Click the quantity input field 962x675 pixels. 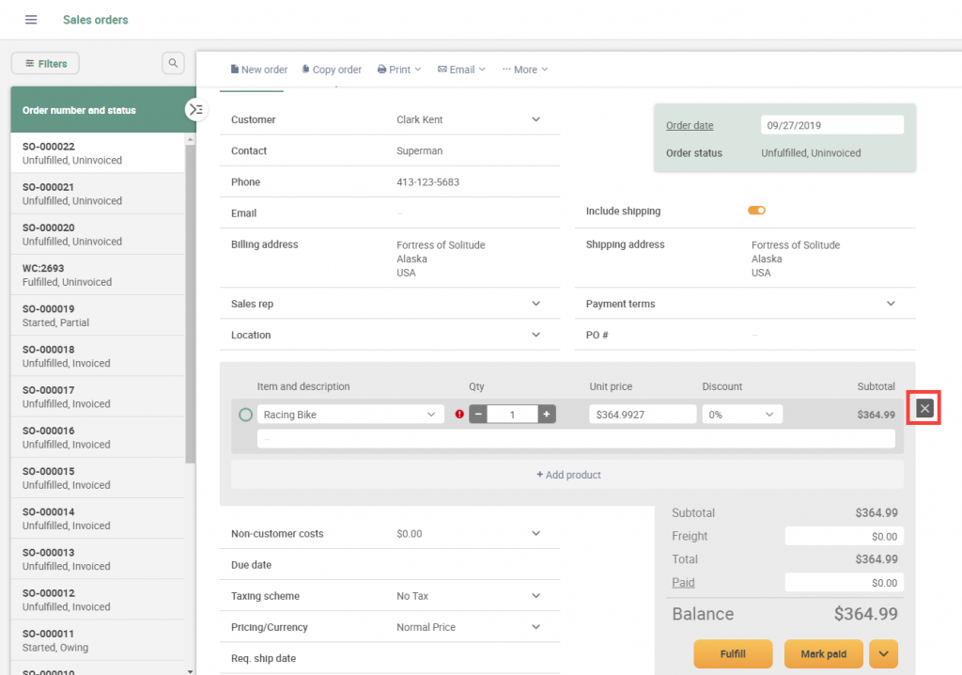(x=512, y=415)
